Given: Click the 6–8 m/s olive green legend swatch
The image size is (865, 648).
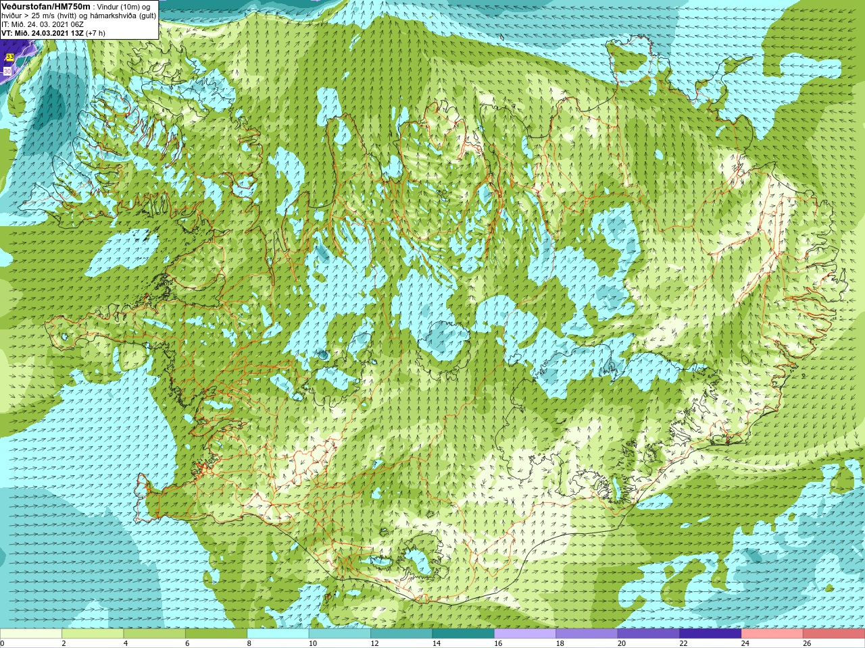Looking at the screenshot, I should 216,634.
